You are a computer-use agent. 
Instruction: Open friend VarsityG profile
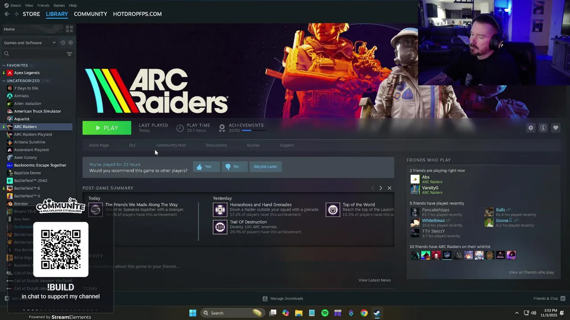tap(430, 190)
